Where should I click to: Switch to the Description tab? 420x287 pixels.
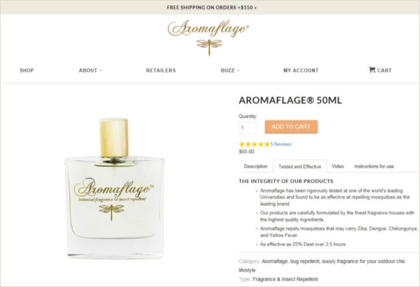[256, 166]
